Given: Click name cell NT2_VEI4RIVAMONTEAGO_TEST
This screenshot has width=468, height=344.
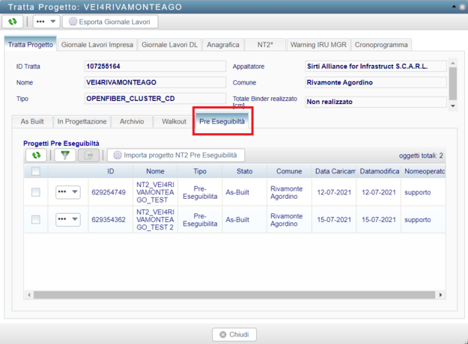Looking at the screenshot, I should coord(155,192).
